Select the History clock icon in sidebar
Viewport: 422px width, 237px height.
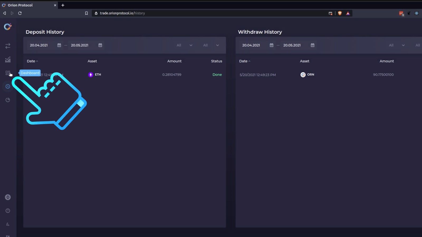coord(8,86)
